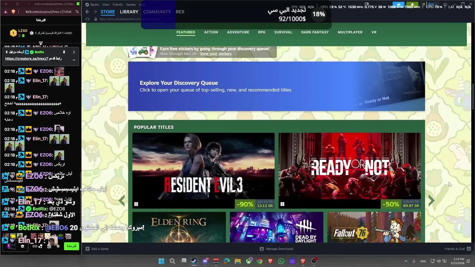
Task: Select the VR category tab
Action: (x=374, y=32)
